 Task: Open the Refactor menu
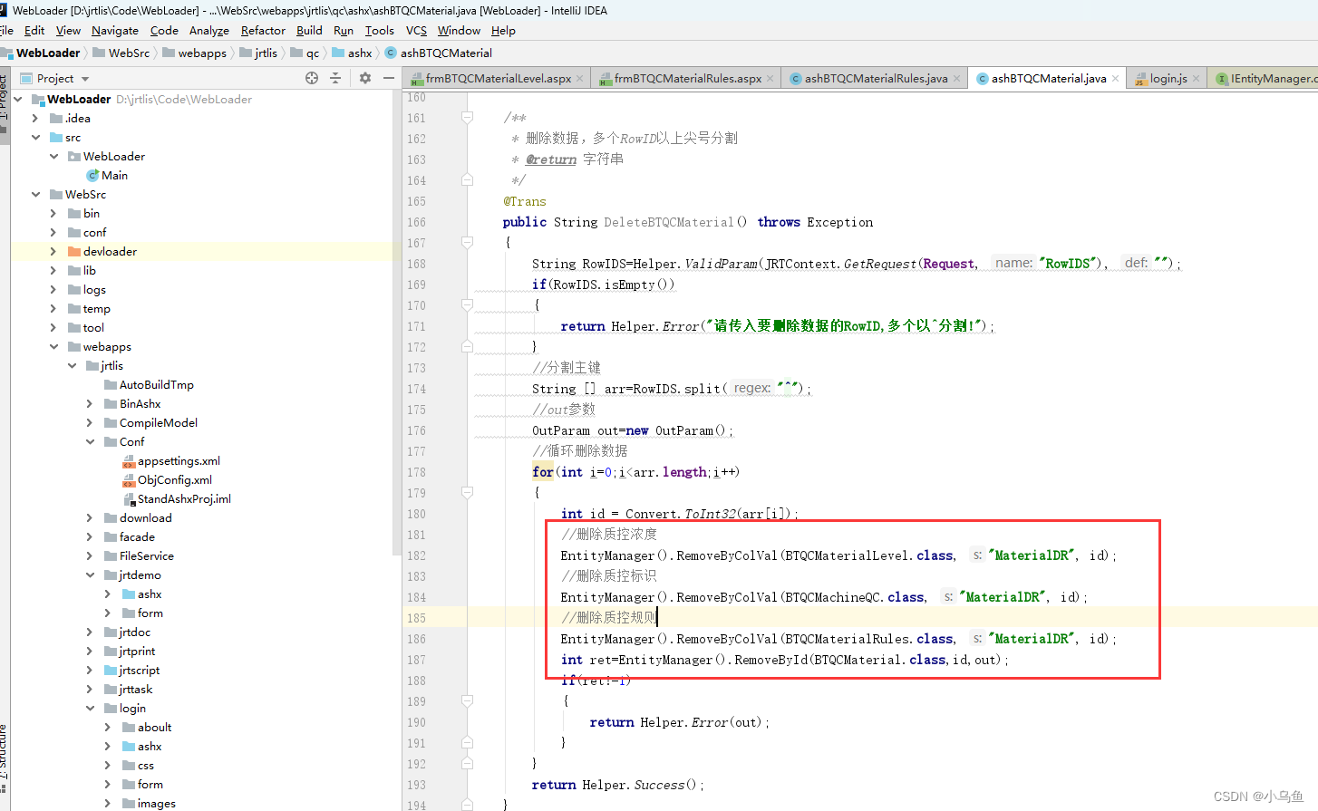tap(263, 30)
